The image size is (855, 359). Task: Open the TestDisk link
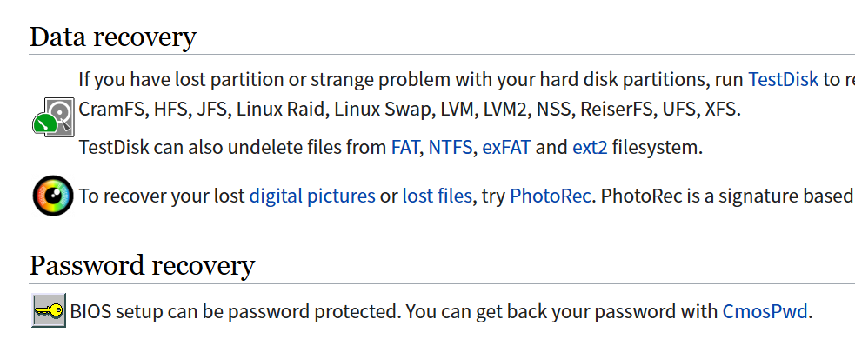[x=783, y=79]
